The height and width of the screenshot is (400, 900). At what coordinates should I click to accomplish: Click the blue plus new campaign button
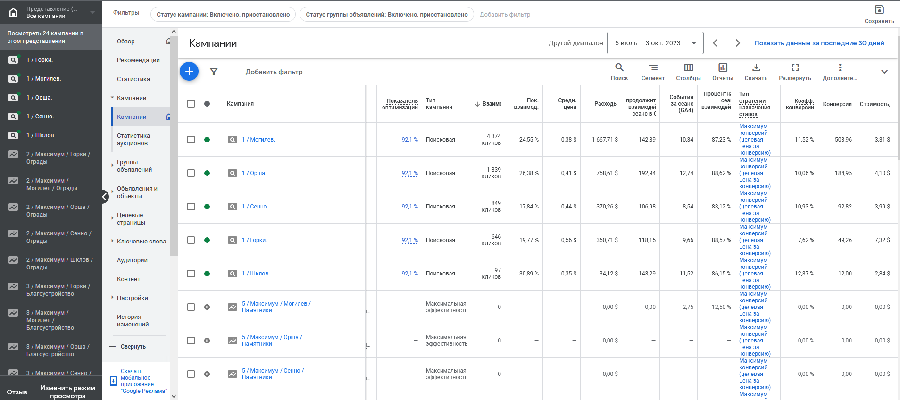coord(189,71)
